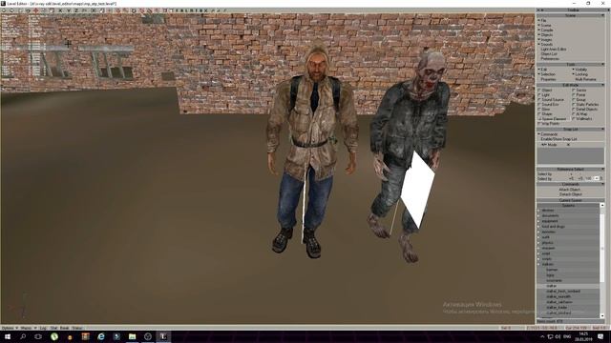The image size is (611, 343).
Task: Open the Visibility dropdown in Tools
Action: pyautogui.click(x=579, y=70)
